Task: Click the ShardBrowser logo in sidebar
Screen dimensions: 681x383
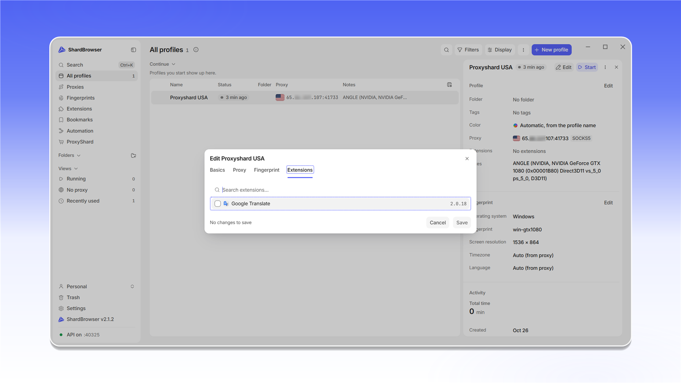Action: [x=62, y=50]
